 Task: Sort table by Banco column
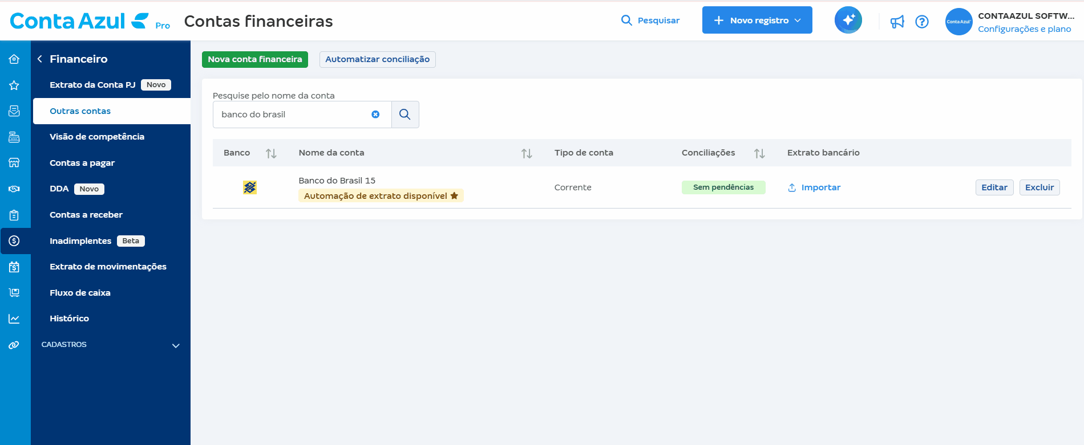tap(271, 153)
